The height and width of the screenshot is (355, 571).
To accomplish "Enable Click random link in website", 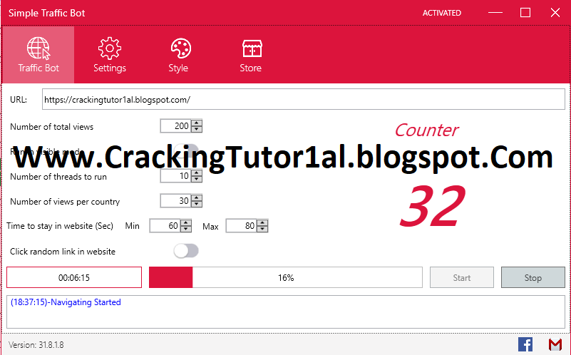I will point(186,251).
